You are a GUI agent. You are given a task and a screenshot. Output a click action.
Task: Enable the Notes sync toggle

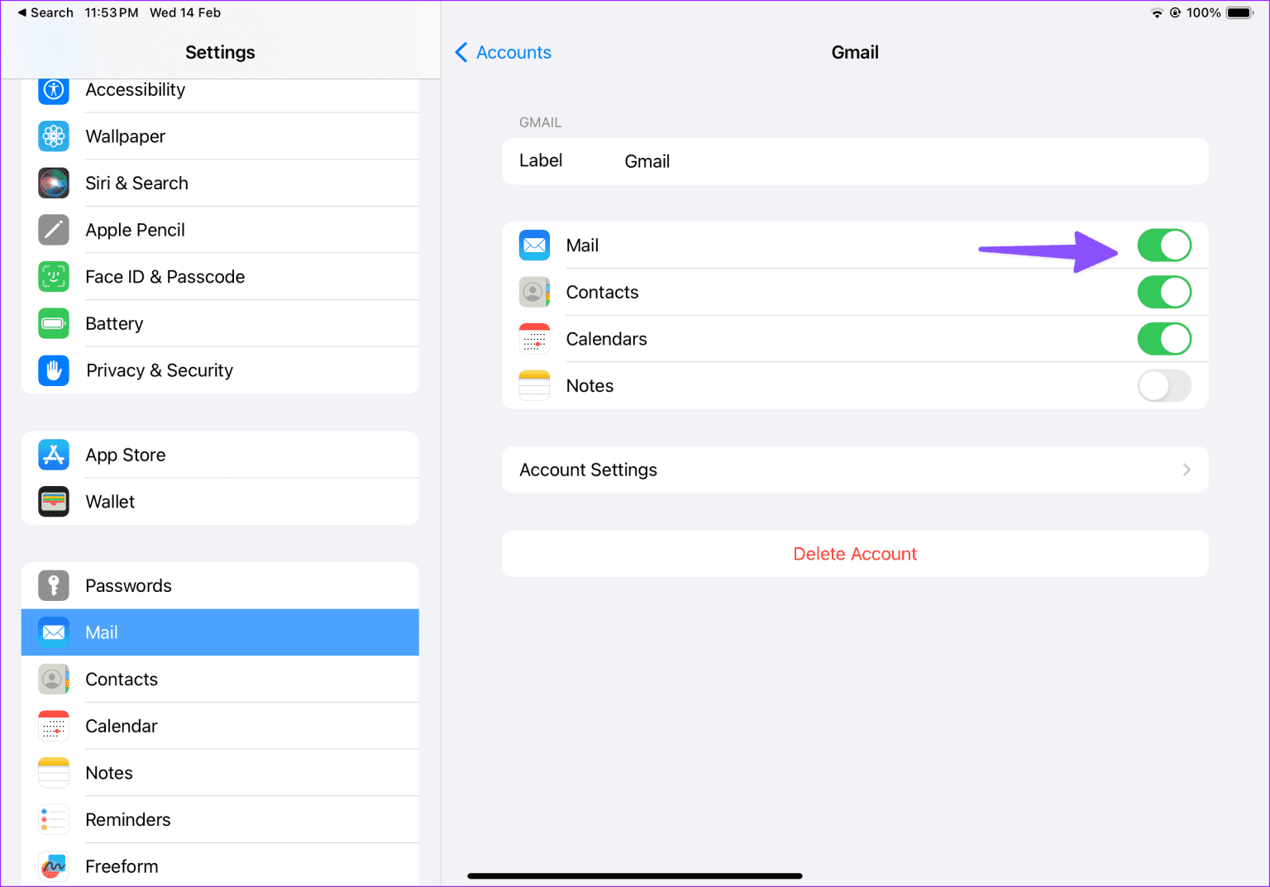point(1164,386)
